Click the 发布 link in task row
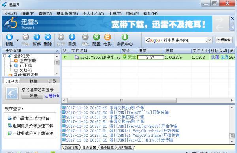The image size is (237, 153). click(225, 57)
